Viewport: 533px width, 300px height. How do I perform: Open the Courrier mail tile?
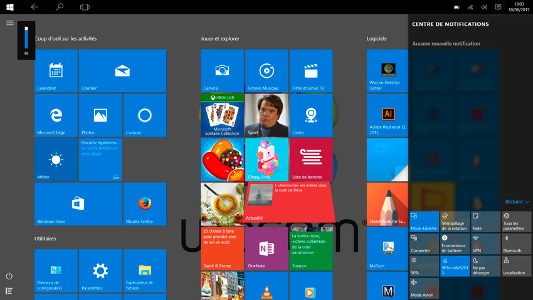(122, 71)
